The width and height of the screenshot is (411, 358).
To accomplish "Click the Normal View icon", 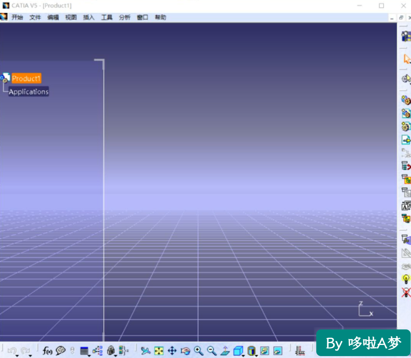I will click(x=225, y=351).
